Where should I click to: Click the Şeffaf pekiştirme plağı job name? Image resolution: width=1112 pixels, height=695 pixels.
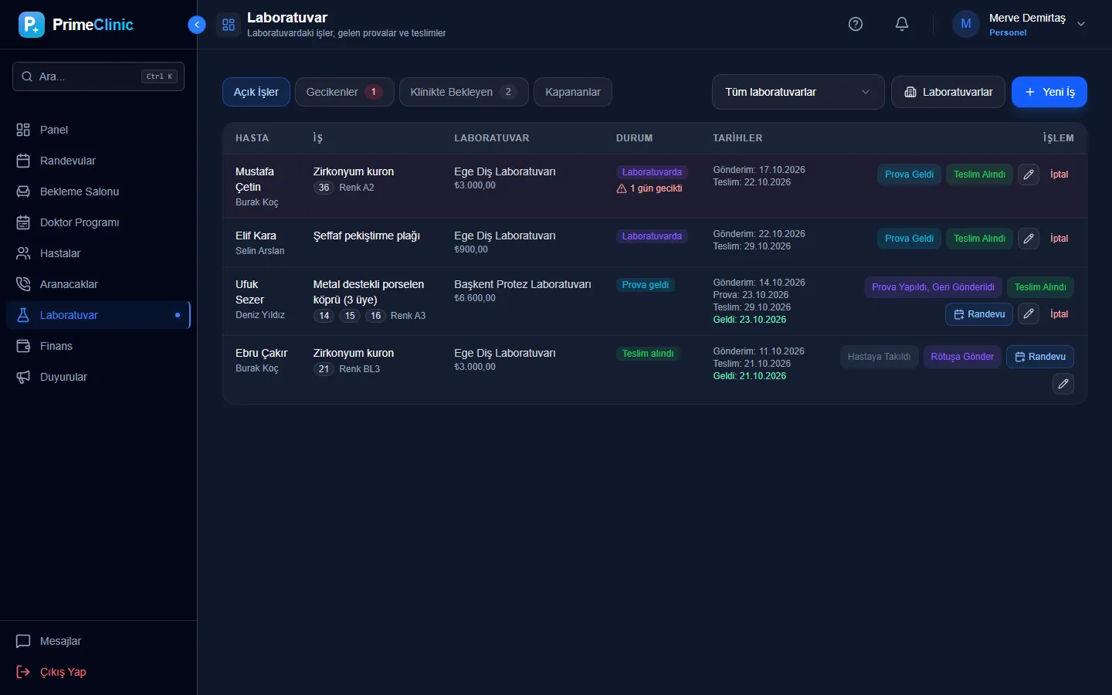tap(367, 236)
